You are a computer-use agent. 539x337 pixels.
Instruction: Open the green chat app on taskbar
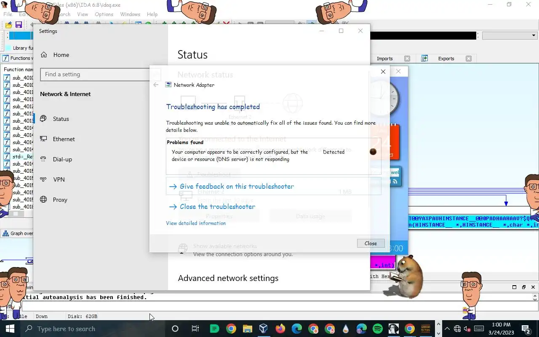[x=214, y=329]
